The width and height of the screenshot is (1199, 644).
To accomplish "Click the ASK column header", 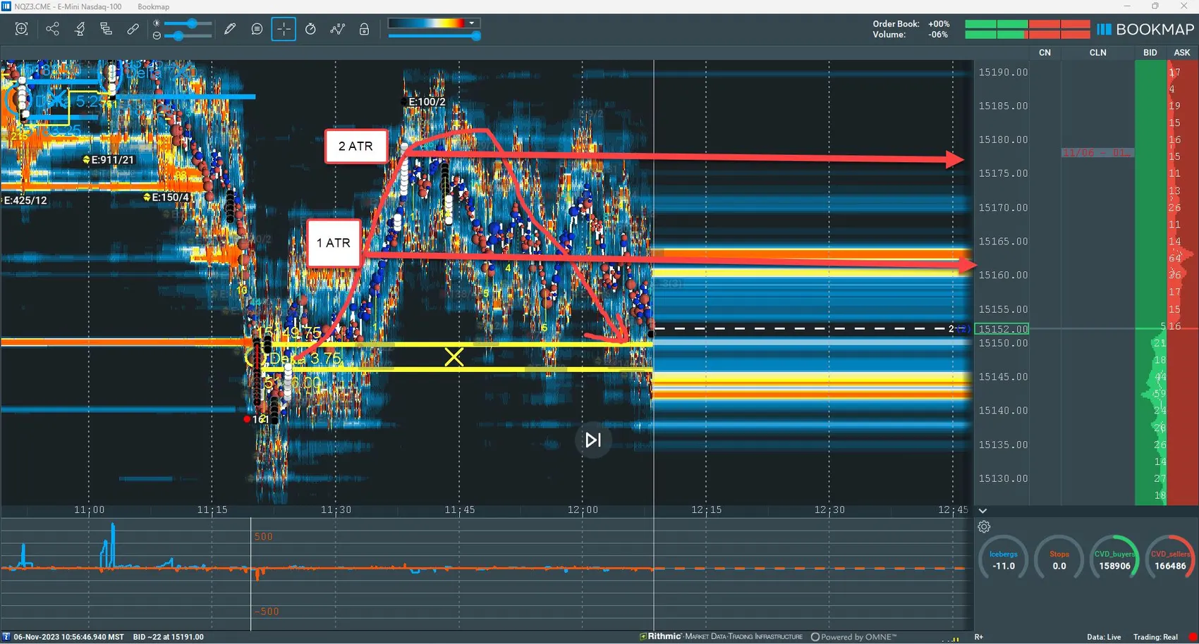I will [1182, 53].
